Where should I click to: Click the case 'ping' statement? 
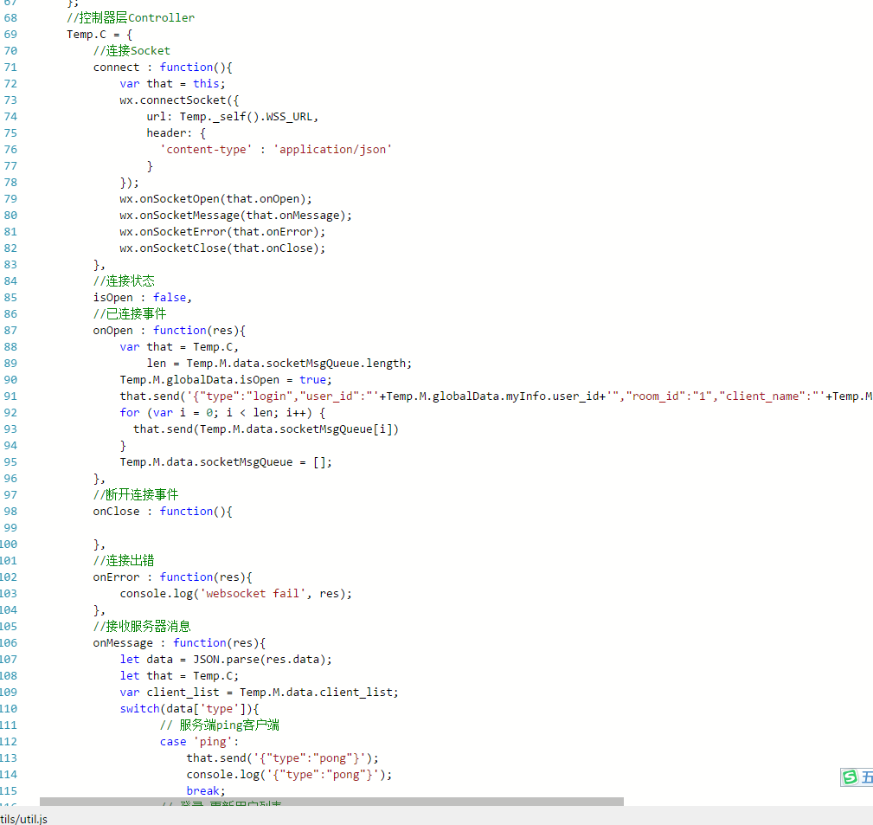pos(199,741)
